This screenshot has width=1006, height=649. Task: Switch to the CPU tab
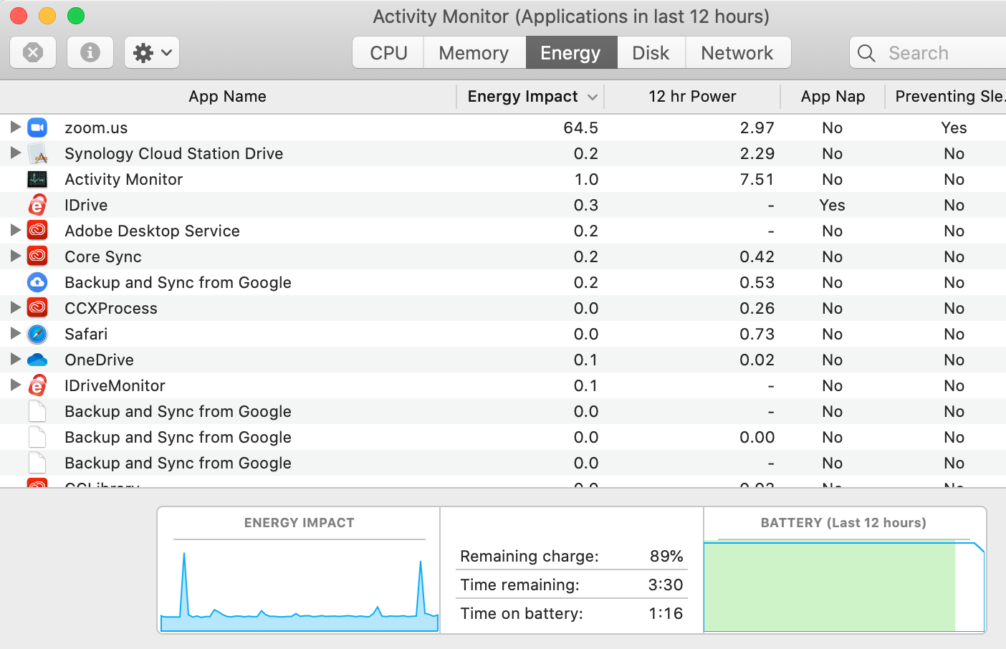[388, 53]
